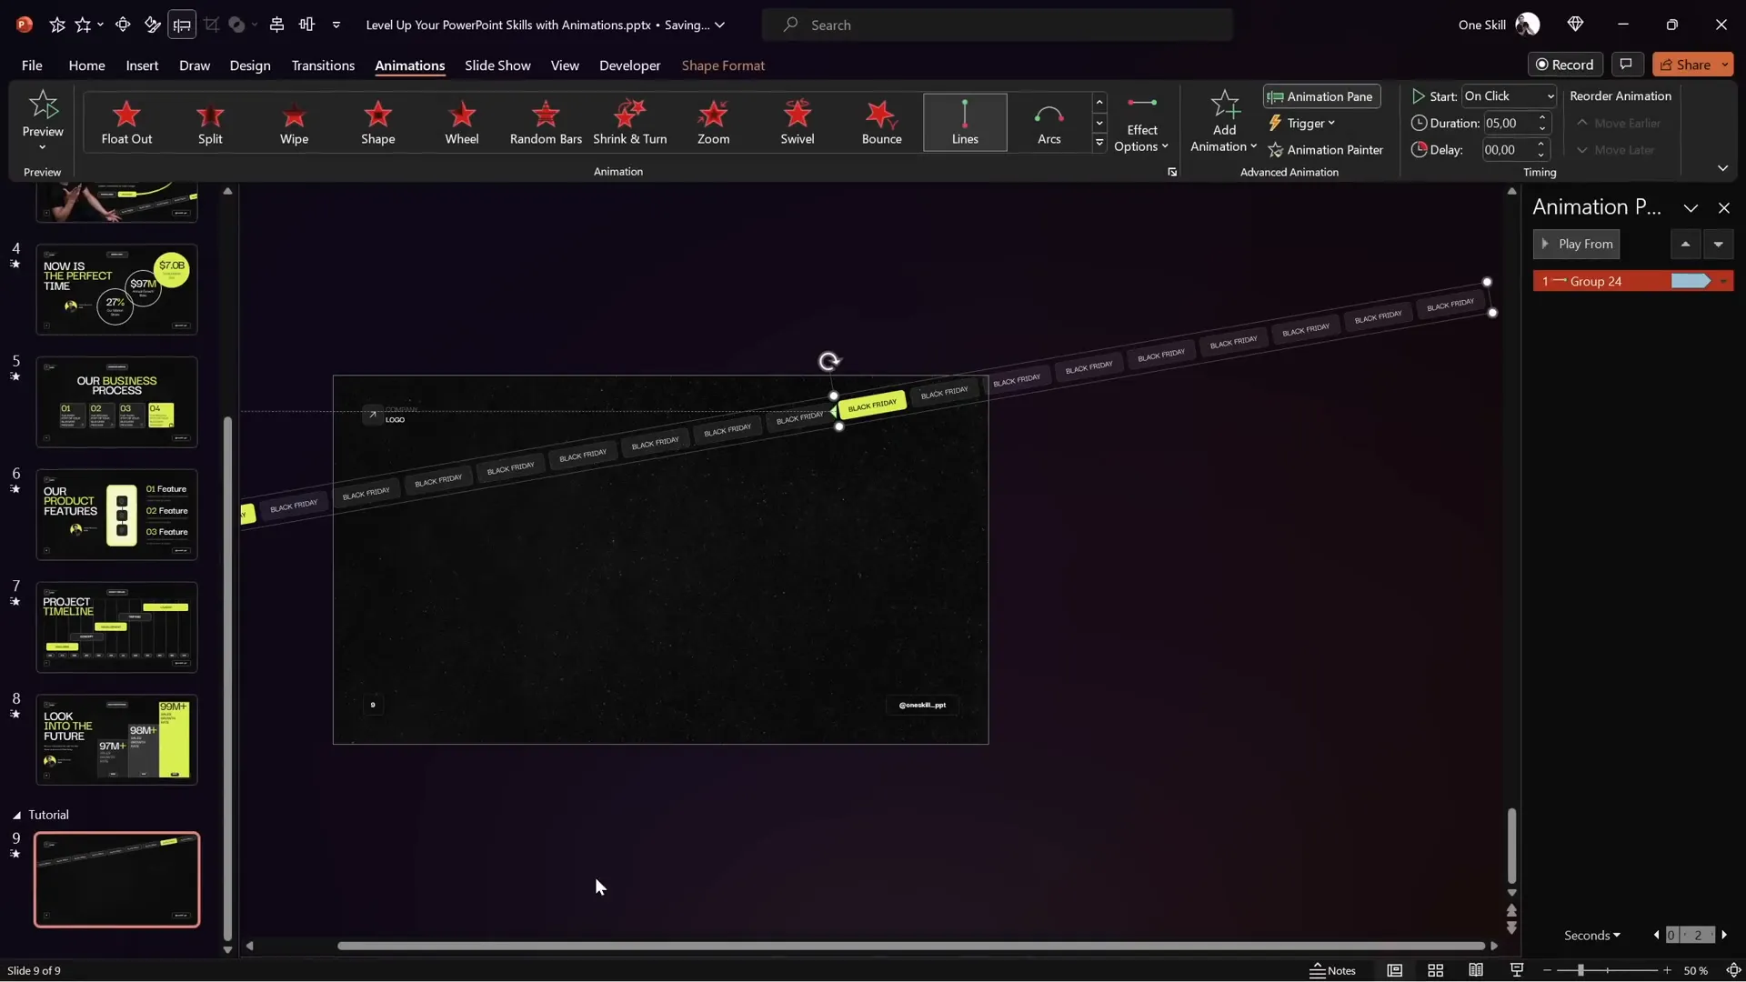The width and height of the screenshot is (1746, 982).
Task: Toggle the Animation Pane button
Action: (1321, 96)
